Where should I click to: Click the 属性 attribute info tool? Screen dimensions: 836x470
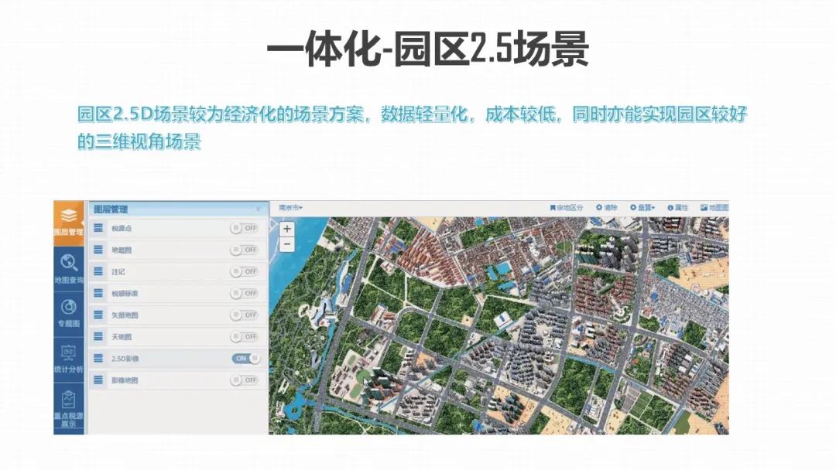click(x=677, y=208)
